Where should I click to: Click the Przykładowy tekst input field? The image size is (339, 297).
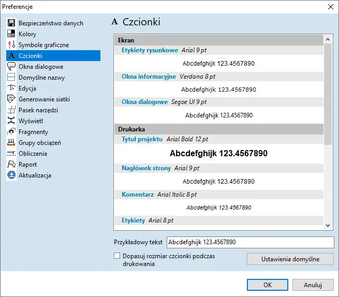pyautogui.click(x=249, y=242)
